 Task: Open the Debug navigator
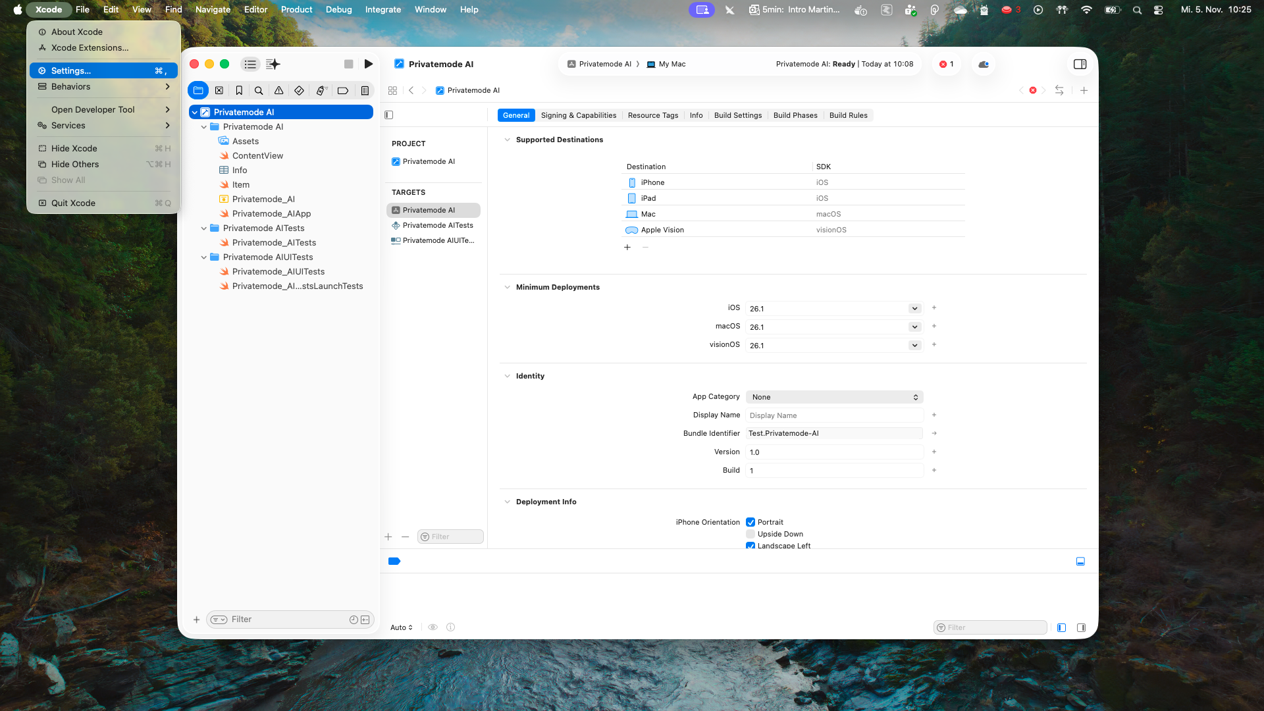(x=321, y=90)
